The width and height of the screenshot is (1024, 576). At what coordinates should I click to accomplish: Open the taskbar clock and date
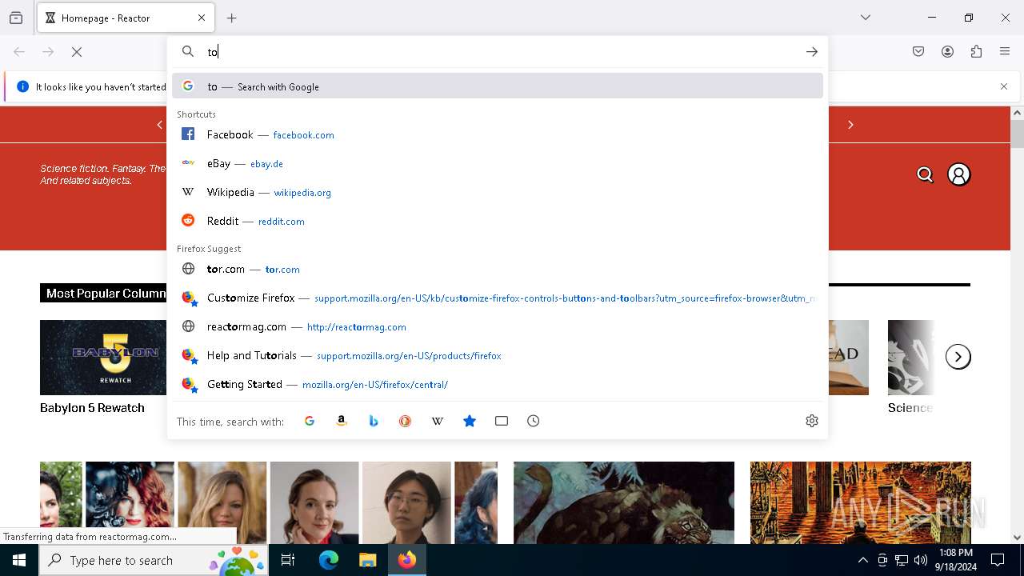pyautogui.click(x=956, y=560)
